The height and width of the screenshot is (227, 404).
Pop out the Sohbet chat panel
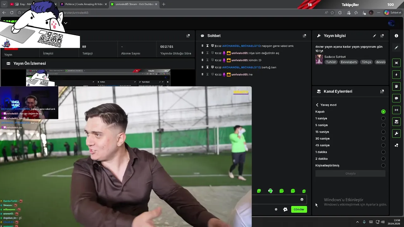(x=304, y=36)
